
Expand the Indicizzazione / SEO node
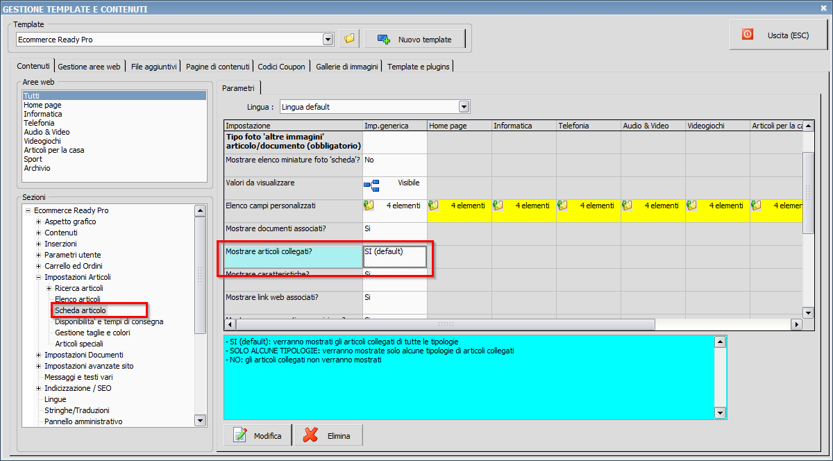(39, 388)
